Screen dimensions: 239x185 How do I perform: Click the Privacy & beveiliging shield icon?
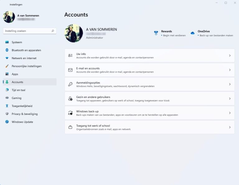coord(7,114)
